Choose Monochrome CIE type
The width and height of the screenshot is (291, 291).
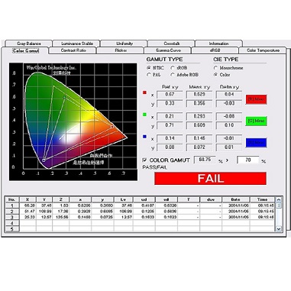pyautogui.click(x=215, y=68)
